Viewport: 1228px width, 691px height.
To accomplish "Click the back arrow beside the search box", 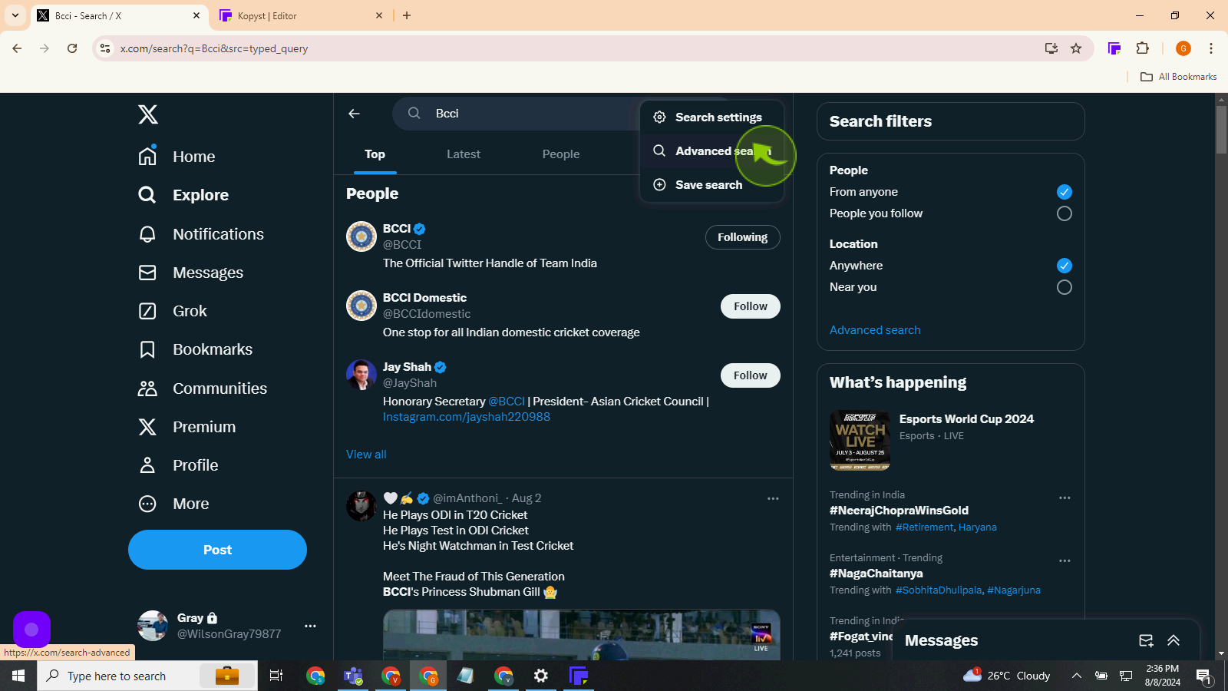I will tap(354, 114).
